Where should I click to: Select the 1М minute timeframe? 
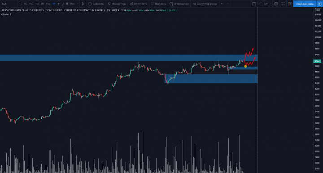point(37,4)
